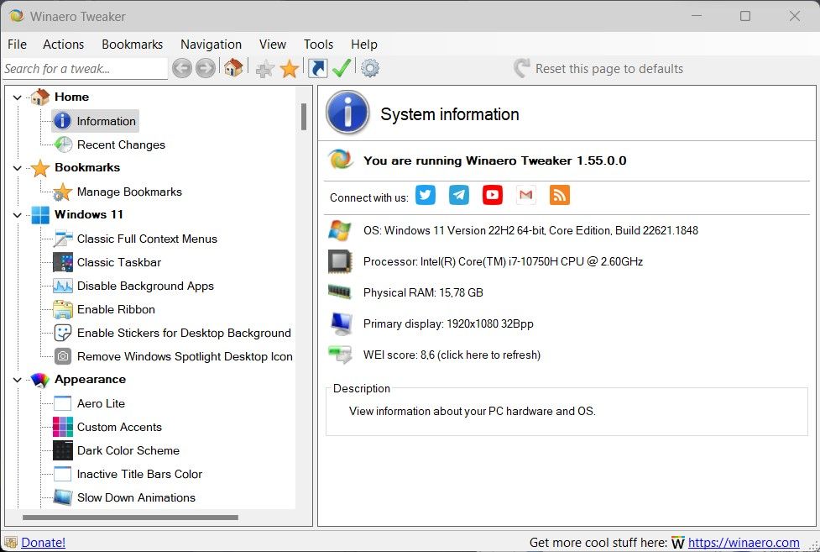
Task: Go back with the toolbar back arrow
Action: [x=182, y=68]
